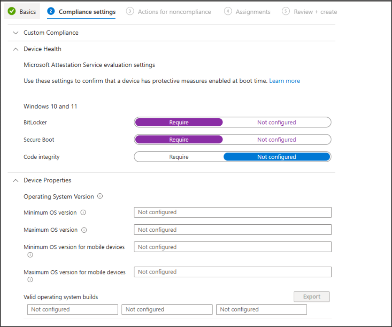Set Code integrity to Require
The width and height of the screenshot is (392, 327).
(179, 157)
